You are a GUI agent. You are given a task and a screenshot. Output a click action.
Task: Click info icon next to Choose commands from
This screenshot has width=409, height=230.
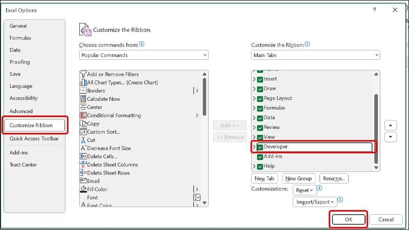coord(142,44)
